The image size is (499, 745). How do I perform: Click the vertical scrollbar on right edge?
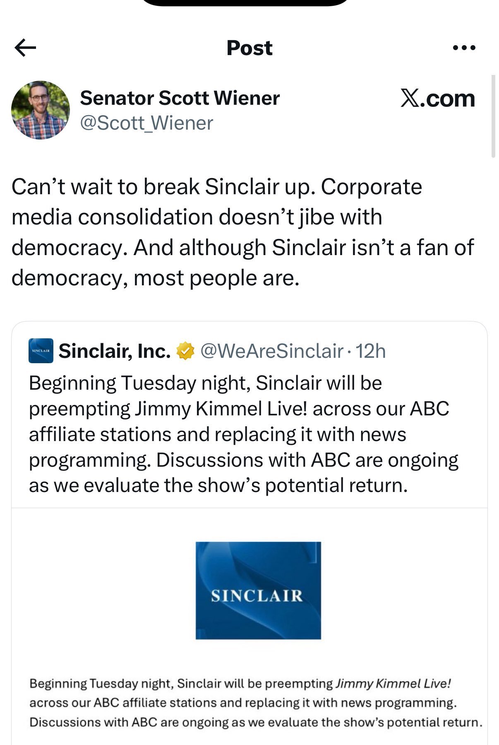pyautogui.click(x=493, y=116)
